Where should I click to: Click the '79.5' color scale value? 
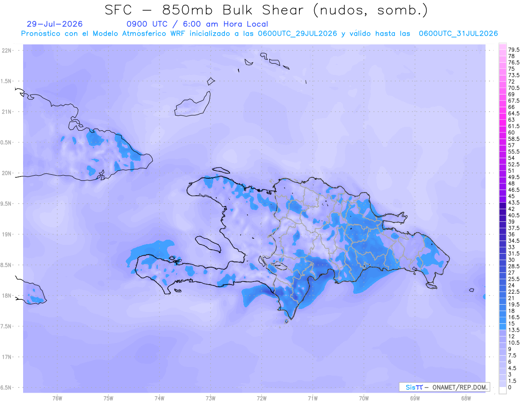click(513, 50)
